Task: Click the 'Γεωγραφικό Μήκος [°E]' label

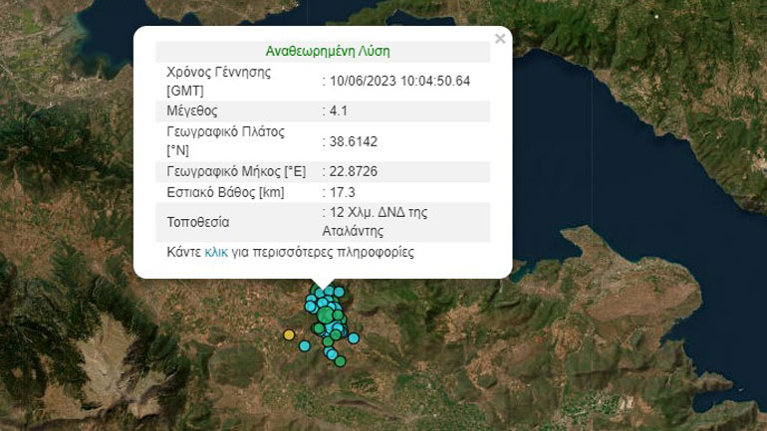Action: pos(236,171)
